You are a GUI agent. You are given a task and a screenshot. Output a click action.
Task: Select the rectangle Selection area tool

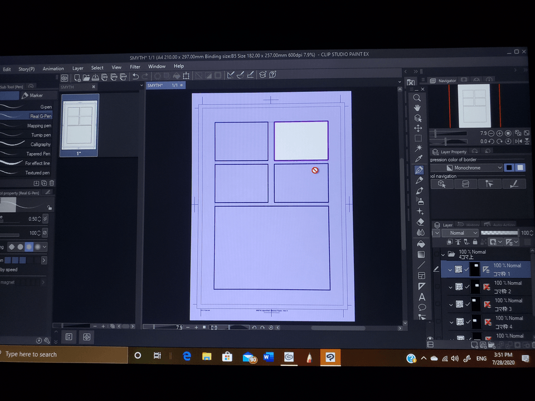point(418,138)
